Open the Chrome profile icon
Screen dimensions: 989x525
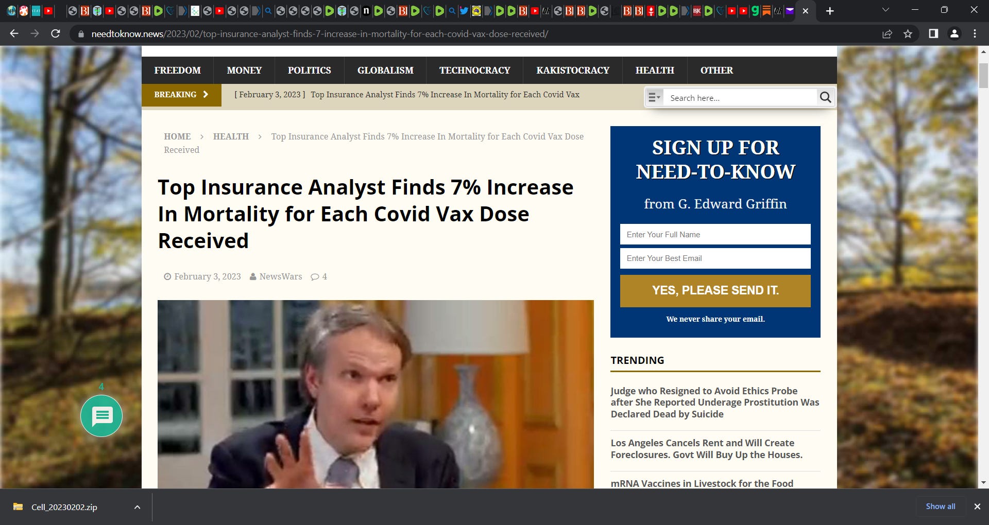coord(954,33)
